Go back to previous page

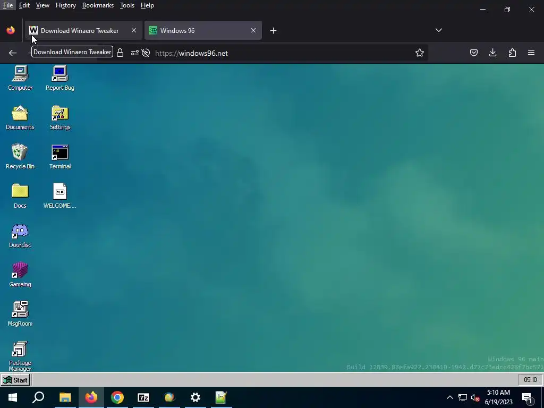pos(13,53)
